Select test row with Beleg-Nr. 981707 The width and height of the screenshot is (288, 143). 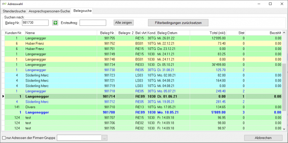coord(143,117)
